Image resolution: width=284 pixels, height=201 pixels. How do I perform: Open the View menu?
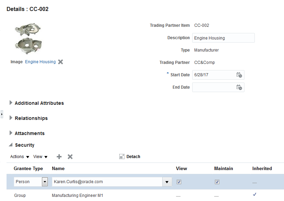coord(40,157)
